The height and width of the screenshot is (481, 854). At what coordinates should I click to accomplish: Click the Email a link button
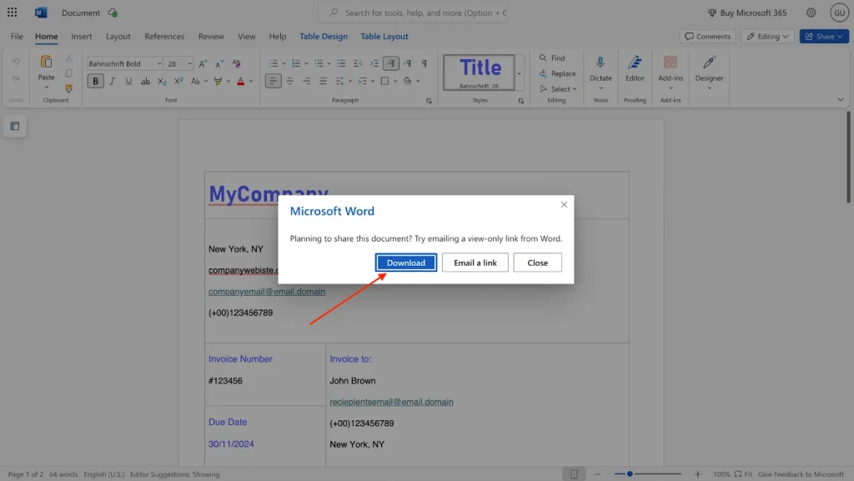click(475, 262)
